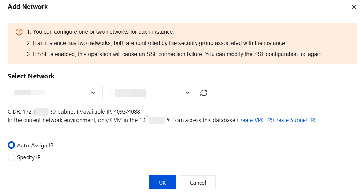Screen dimensions: 361x194
Task: Click external-link icon after Create VPC
Action: pyautogui.click(x=270, y=121)
